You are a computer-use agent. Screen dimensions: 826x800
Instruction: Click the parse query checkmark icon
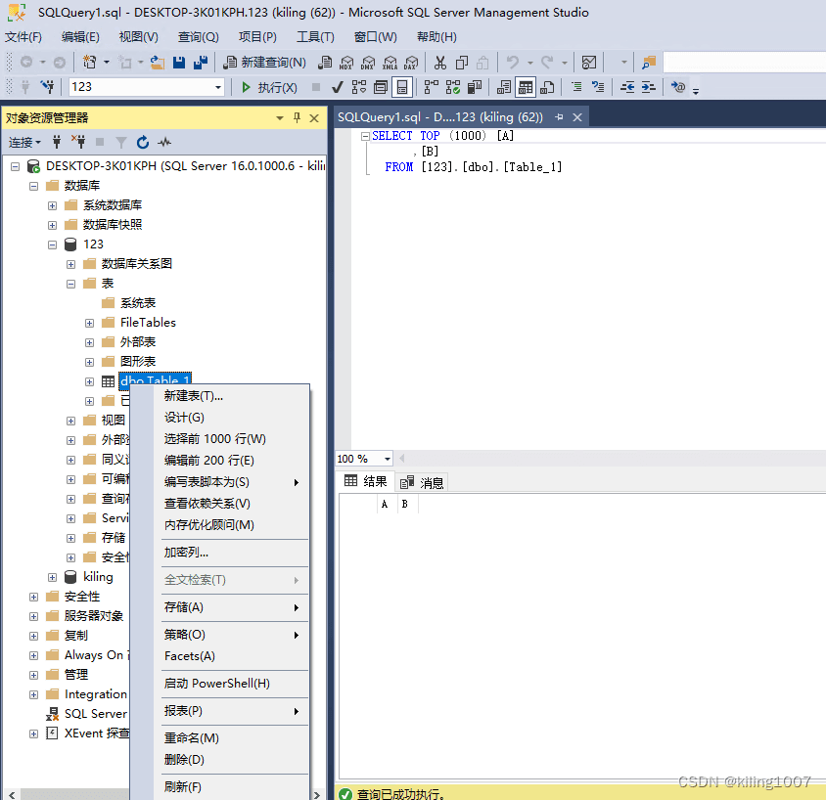pos(337,87)
